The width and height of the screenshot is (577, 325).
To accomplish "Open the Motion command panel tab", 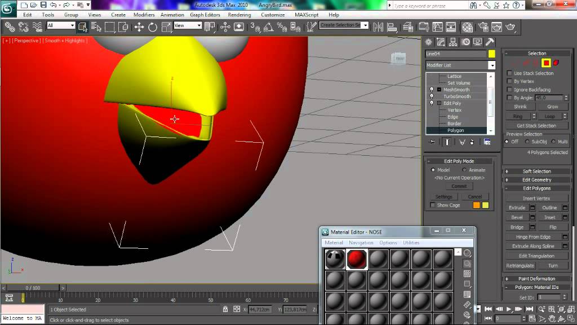I will (465, 42).
